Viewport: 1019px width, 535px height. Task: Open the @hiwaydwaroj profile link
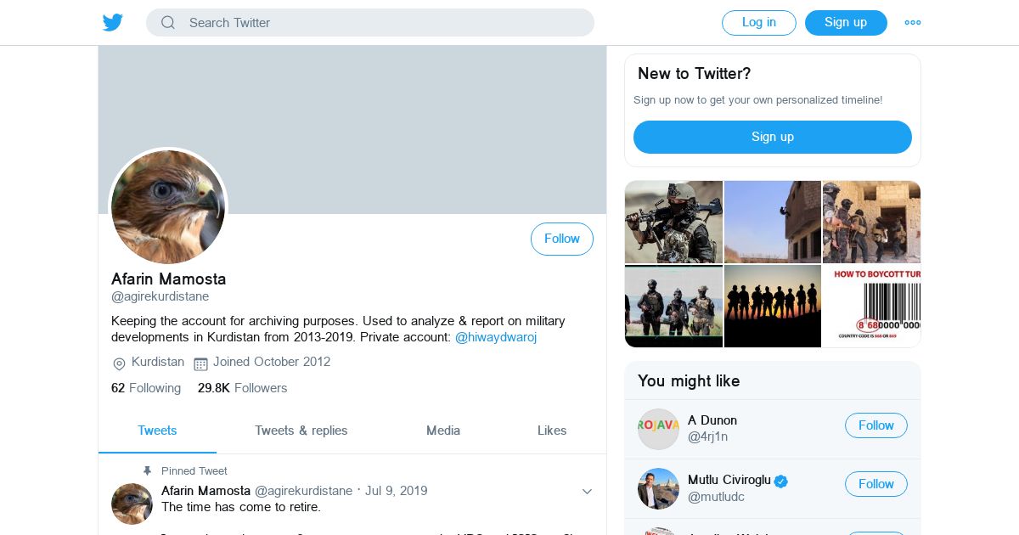496,337
